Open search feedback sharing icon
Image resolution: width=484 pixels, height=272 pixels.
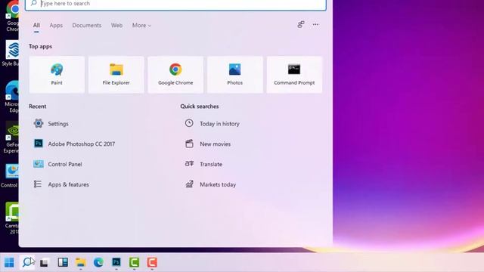[x=301, y=24]
